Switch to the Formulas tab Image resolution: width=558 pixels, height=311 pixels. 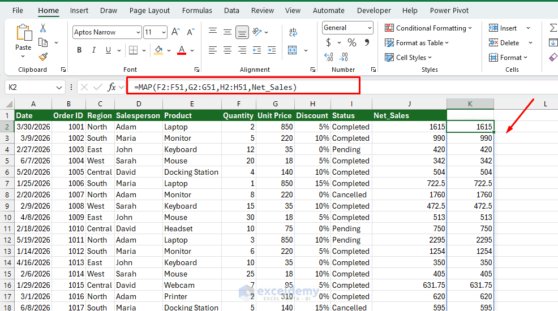click(197, 11)
